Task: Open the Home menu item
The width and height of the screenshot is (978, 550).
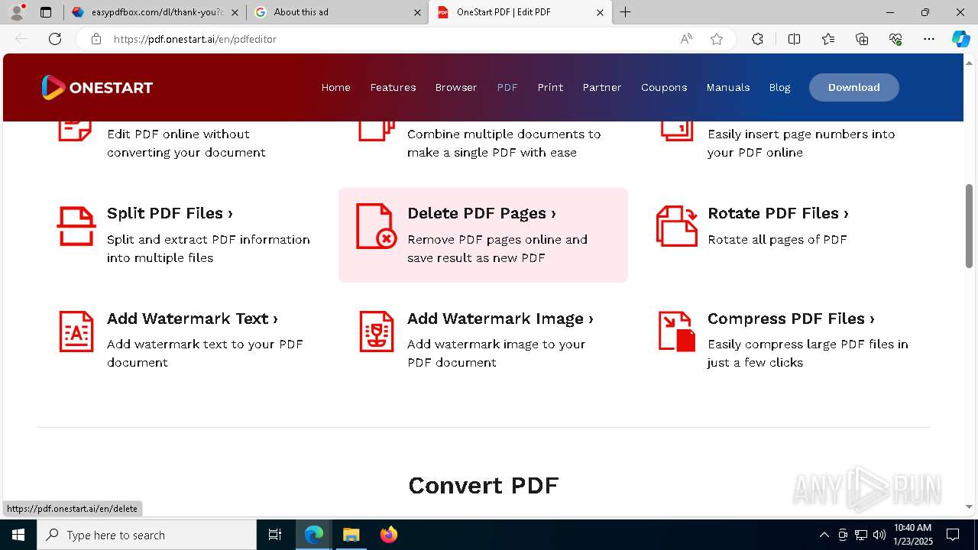Action: pyautogui.click(x=335, y=87)
